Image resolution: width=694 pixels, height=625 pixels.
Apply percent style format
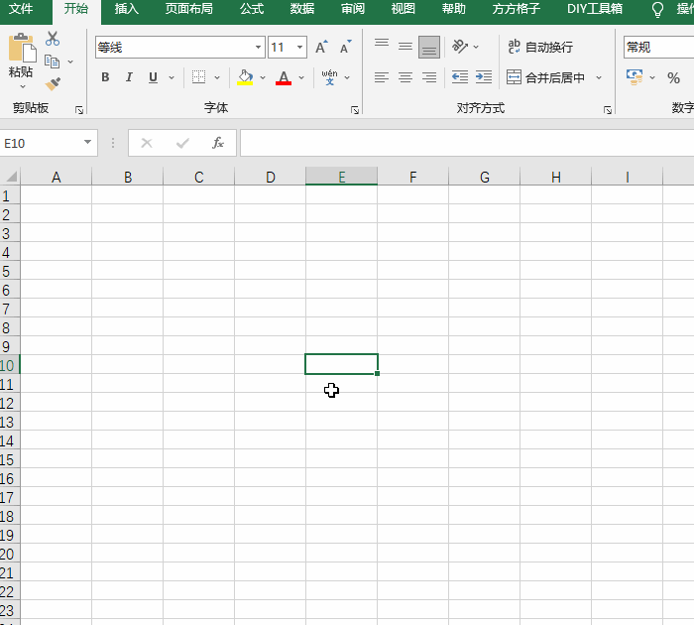[673, 78]
